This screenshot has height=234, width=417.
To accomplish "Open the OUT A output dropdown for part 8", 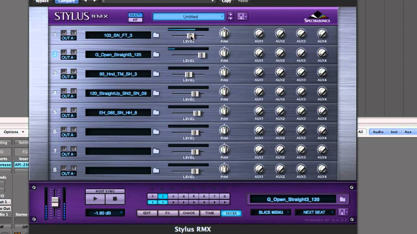I will click(x=68, y=174).
